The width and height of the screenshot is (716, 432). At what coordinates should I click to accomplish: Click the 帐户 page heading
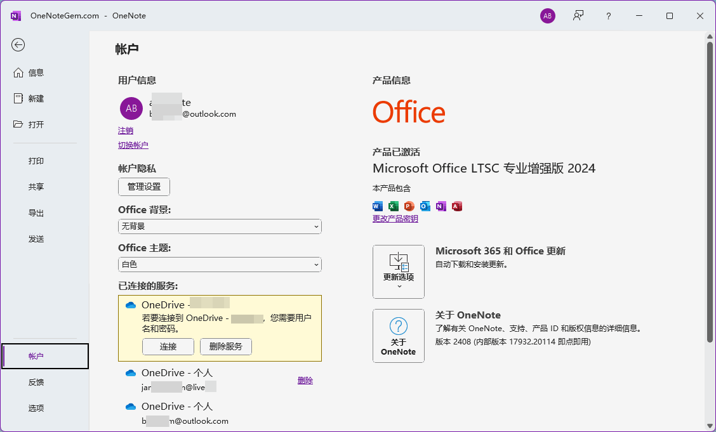tap(127, 49)
